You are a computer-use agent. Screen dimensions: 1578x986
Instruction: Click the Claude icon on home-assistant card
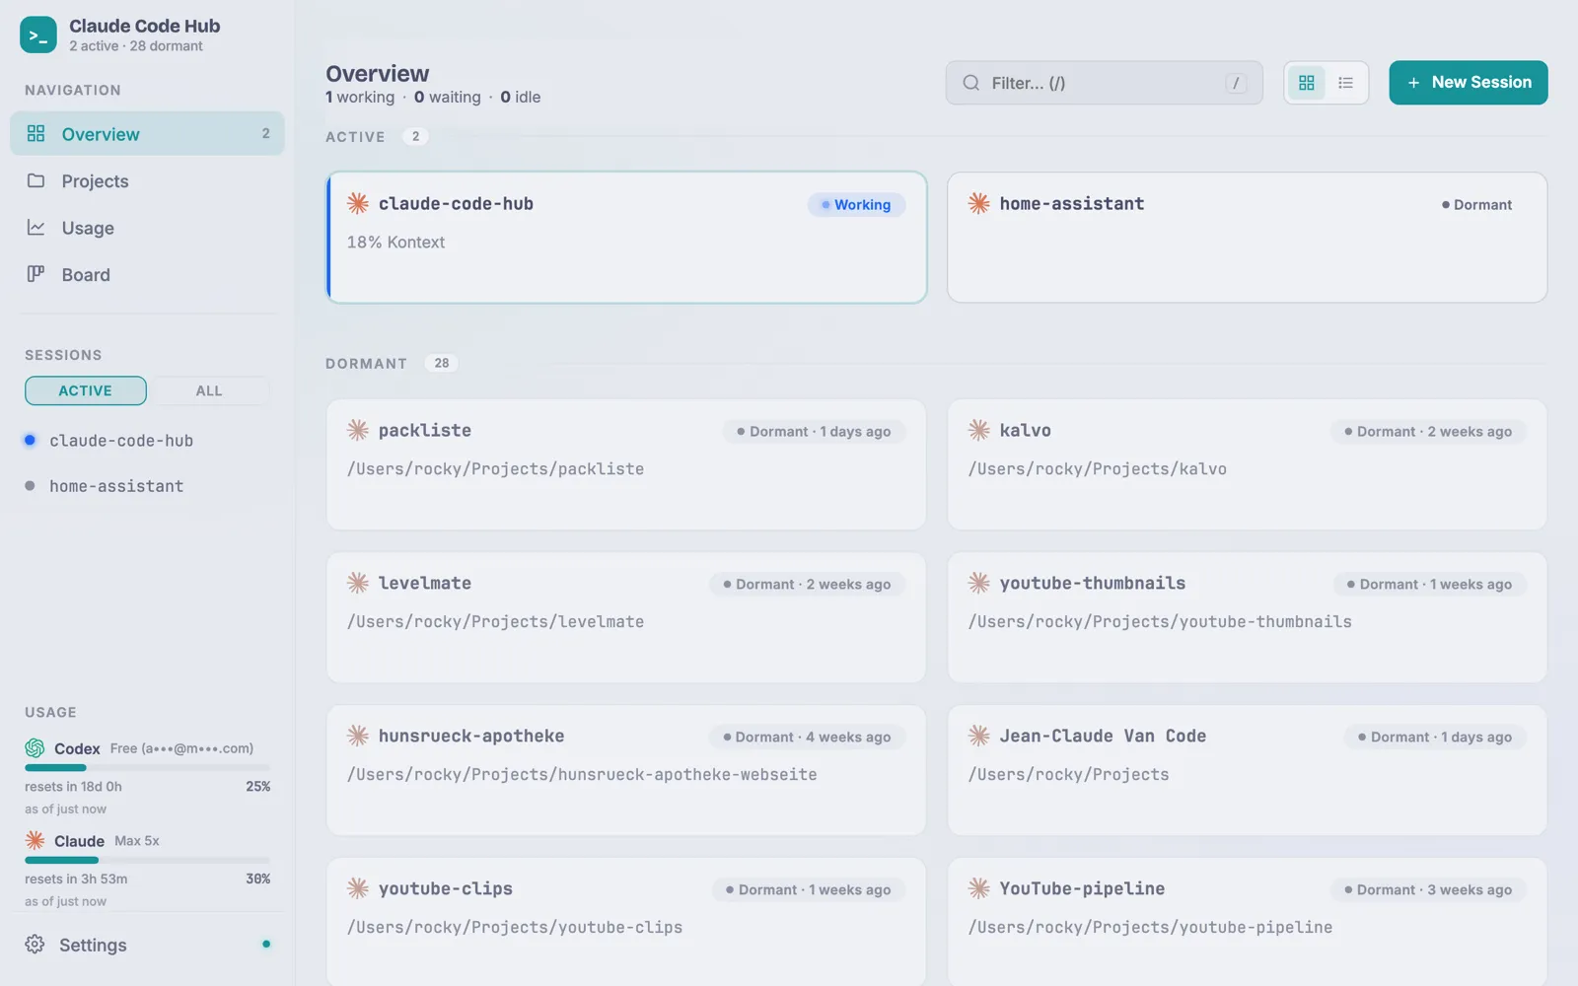978,203
